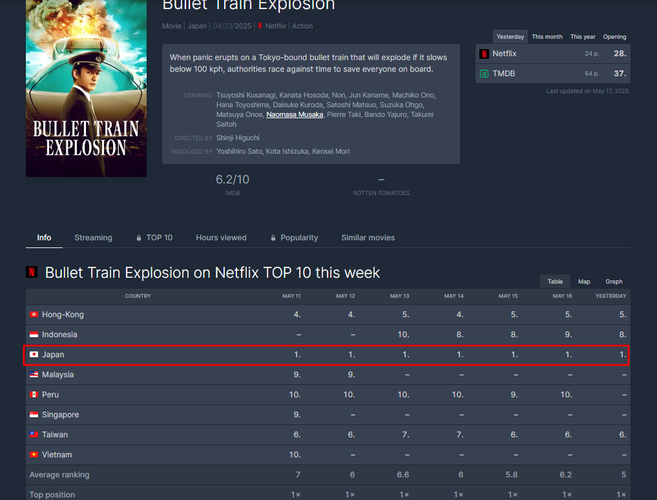This screenshot has width=657, height=500.
Task: Click the Netflix icon in the rankings panel
Action: click(x=484, y=54)
